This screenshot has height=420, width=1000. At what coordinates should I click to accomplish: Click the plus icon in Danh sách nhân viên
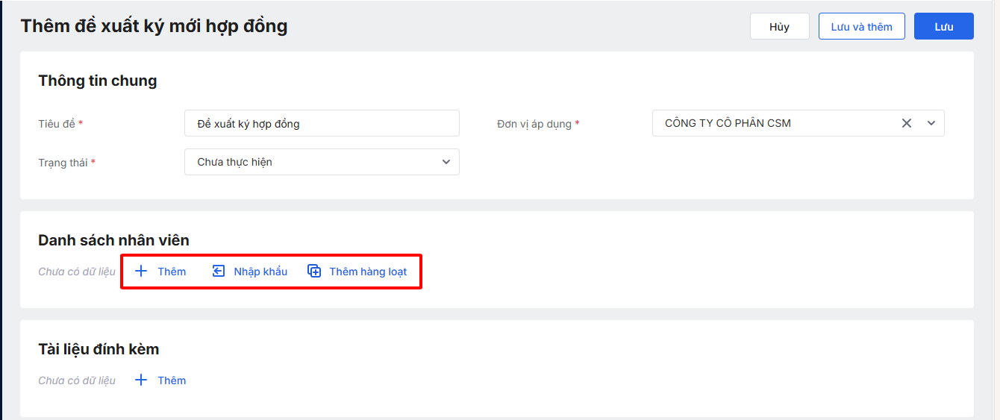point(141,271)
